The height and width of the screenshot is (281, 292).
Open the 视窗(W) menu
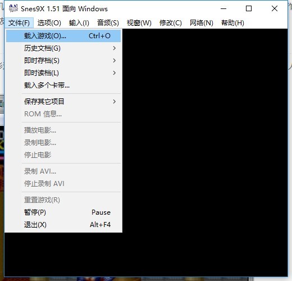[x=139, y=23]
